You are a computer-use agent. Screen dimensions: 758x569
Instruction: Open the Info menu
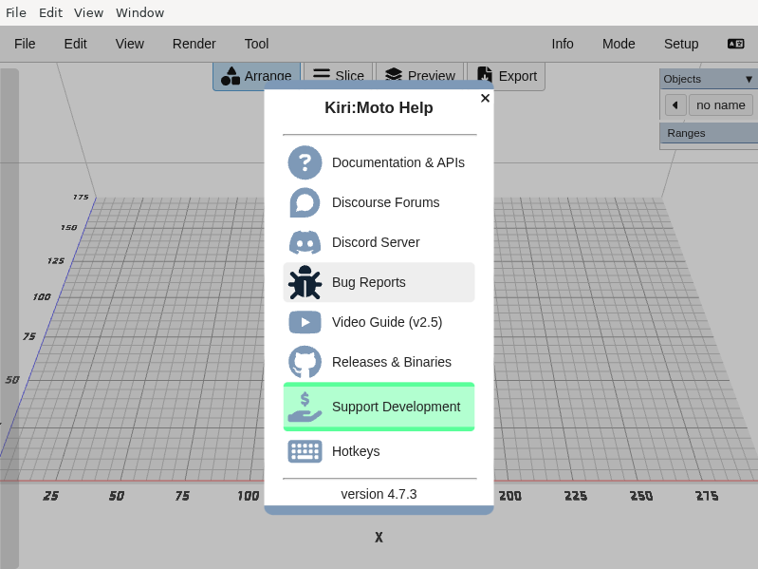click(563, 44)
